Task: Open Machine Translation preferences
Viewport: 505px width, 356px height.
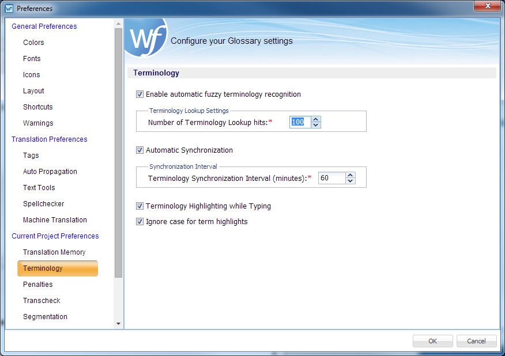Action: (x=55, y=220)
